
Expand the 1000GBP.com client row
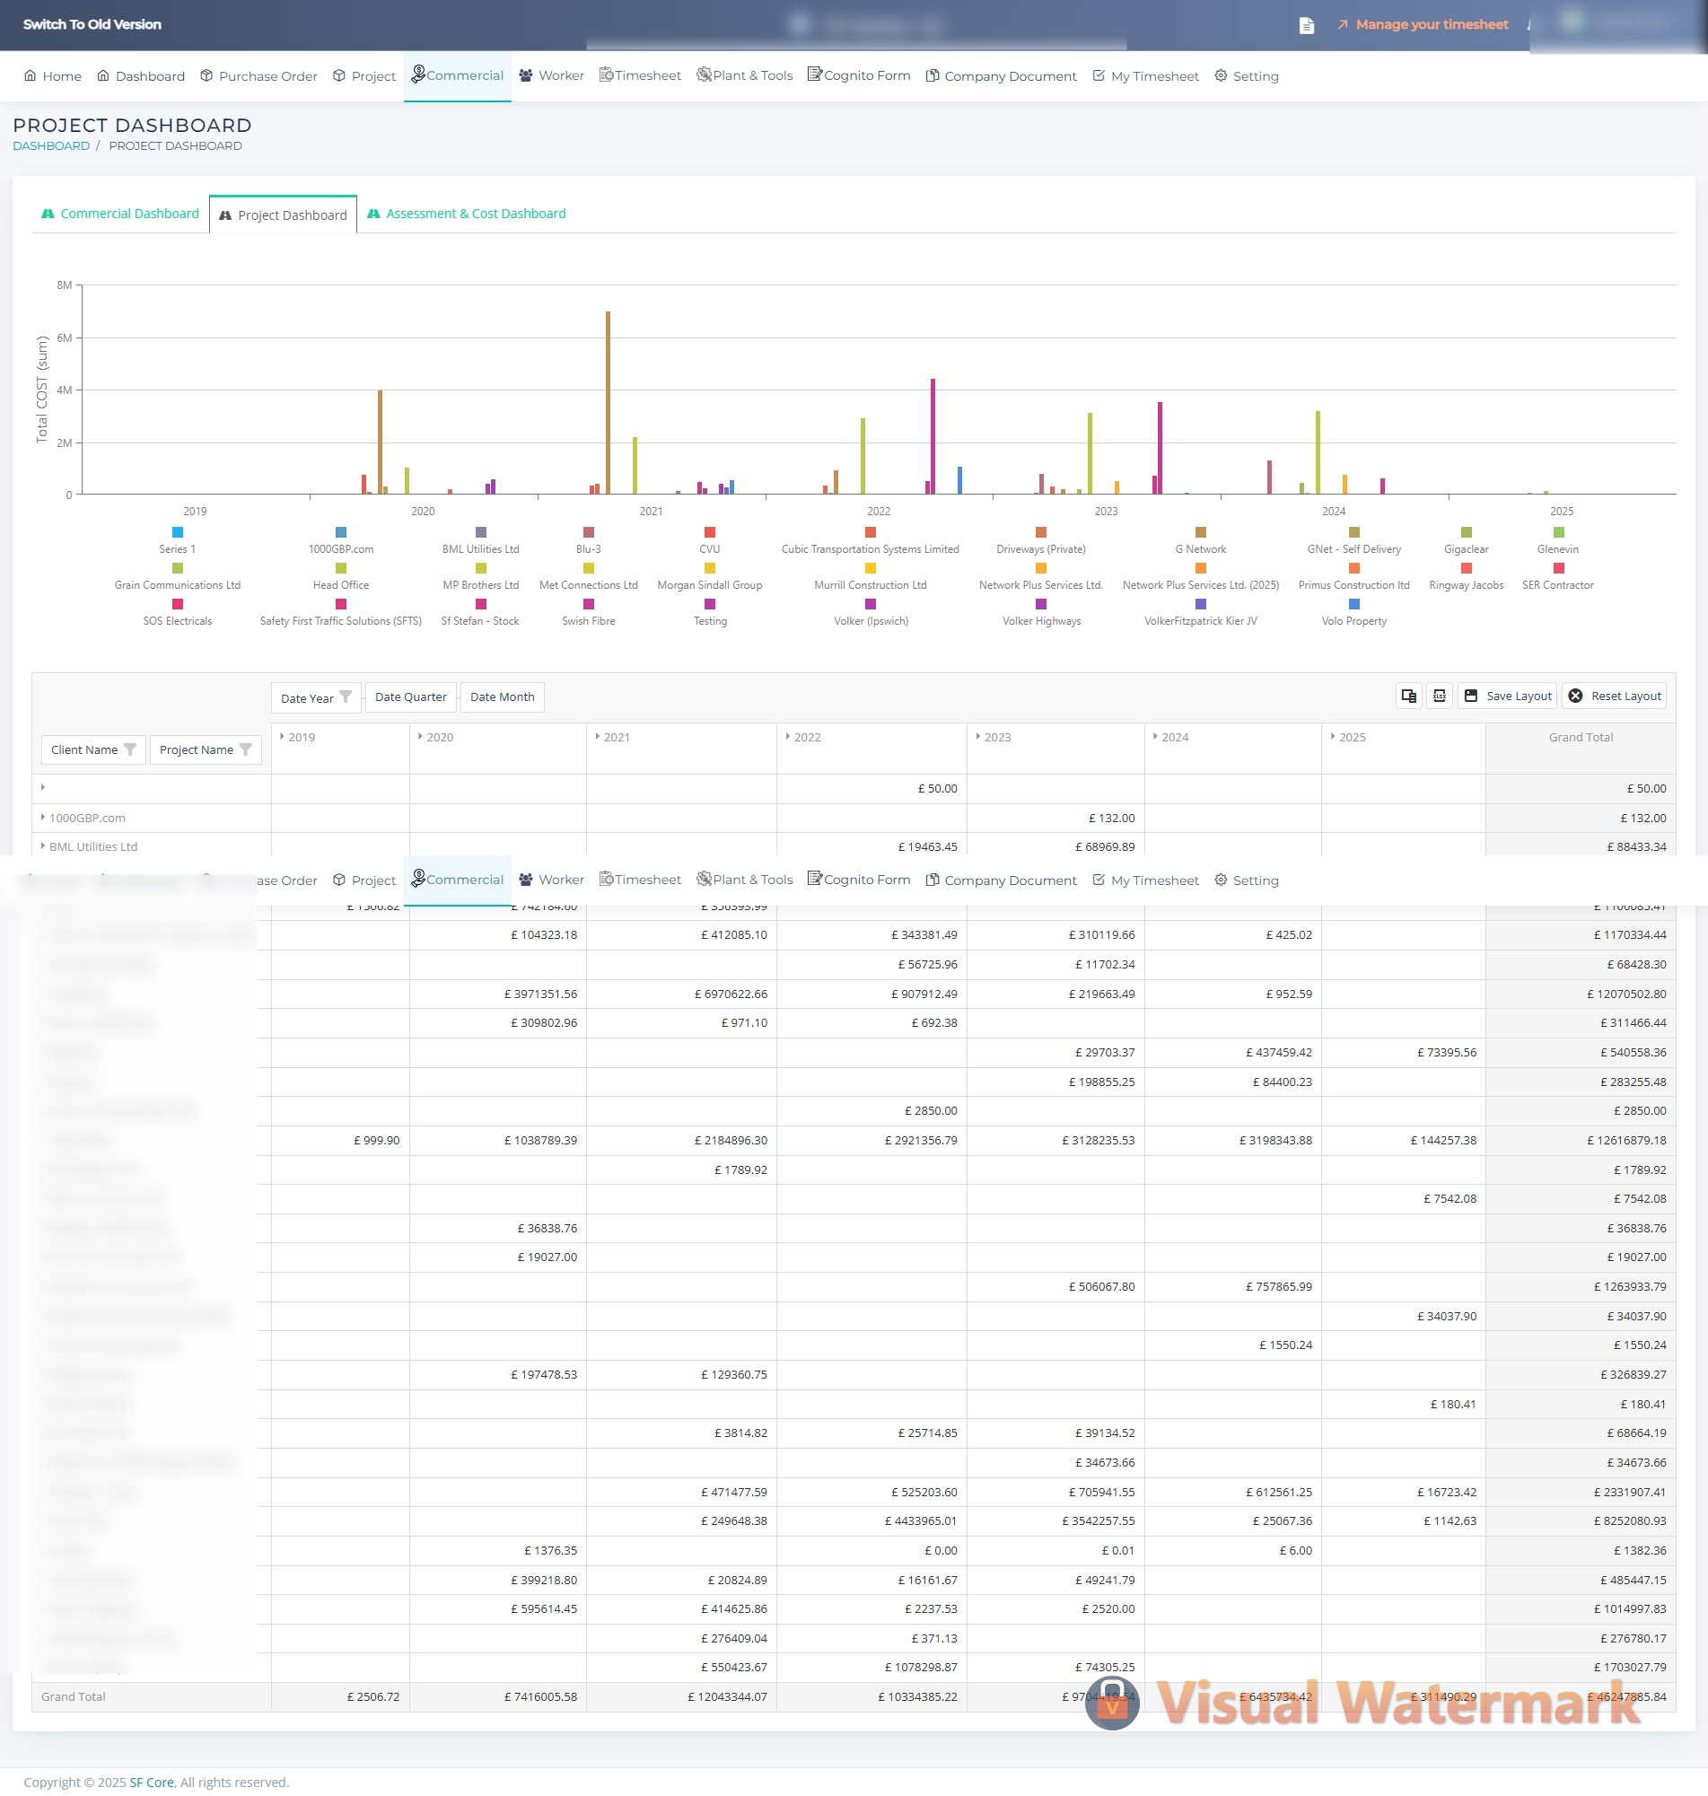tap(43, 818)
